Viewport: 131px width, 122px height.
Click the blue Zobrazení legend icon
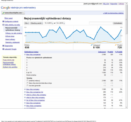92,45
